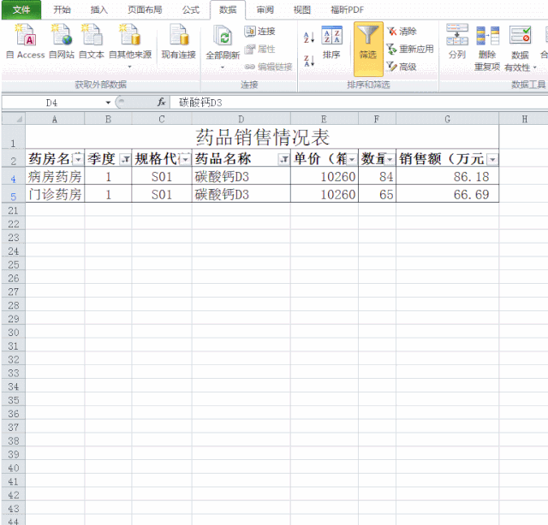Select column G header
The height and width of the screenshot is (525, 548).
[x=447, y=119]
